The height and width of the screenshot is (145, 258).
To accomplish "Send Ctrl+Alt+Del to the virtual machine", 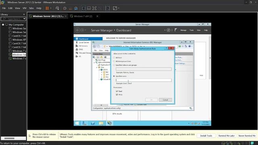I will point(57,8).
